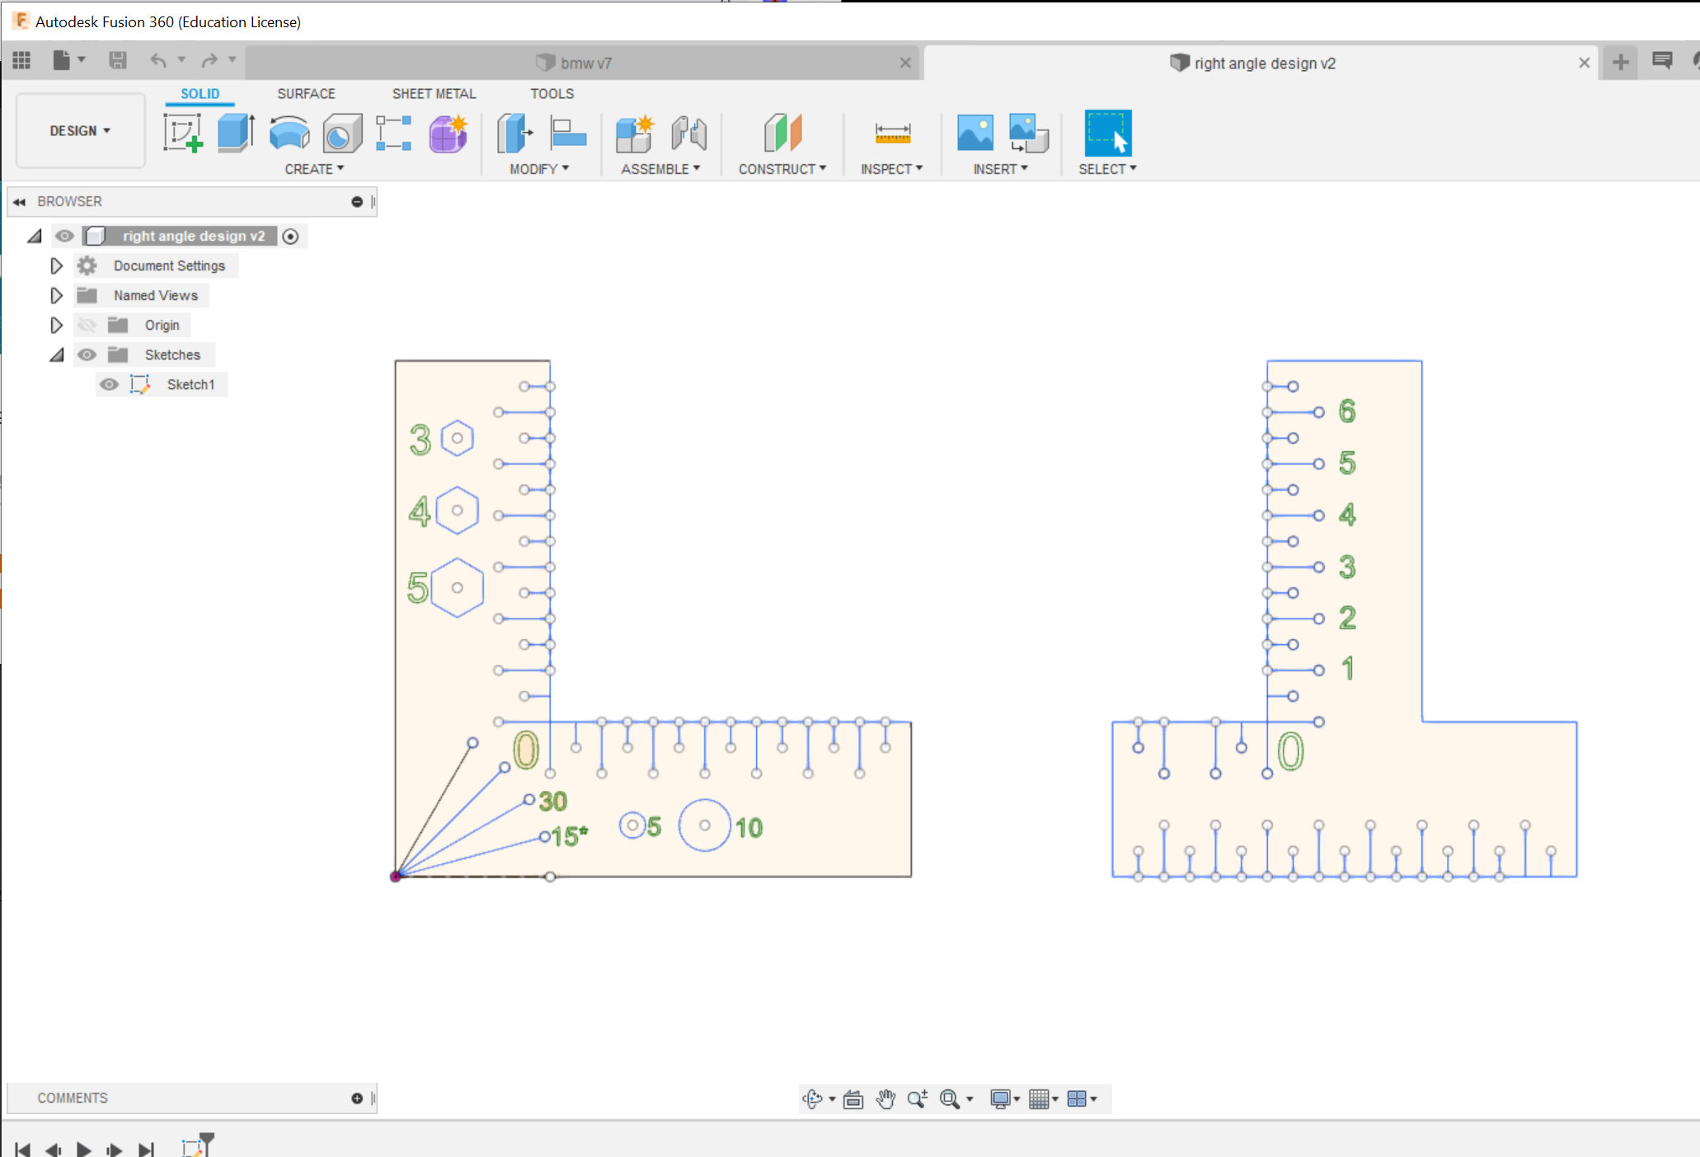Image resolution: width=1700 pixels, height=1157 pixels.
Task: Collapse the Sketches folder
Action: pyautogui.click(x=56, y=355)
